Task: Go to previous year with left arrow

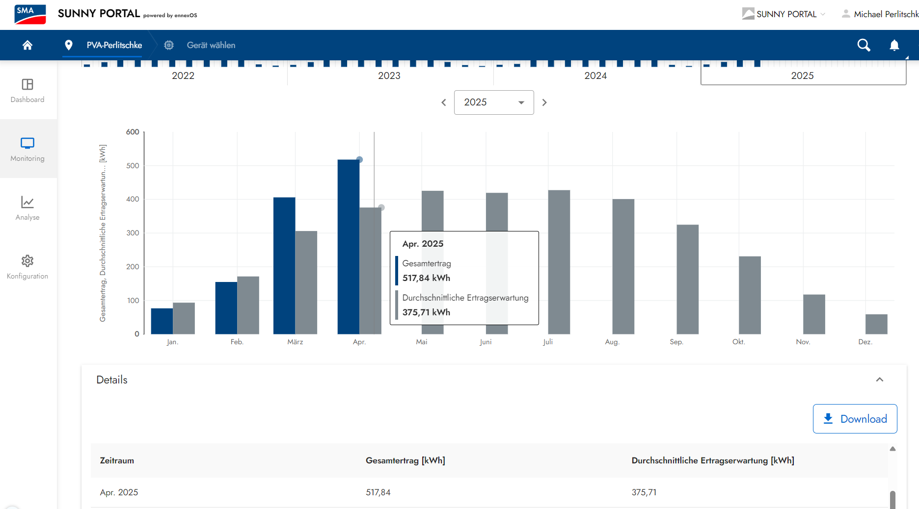Action: 444,102
